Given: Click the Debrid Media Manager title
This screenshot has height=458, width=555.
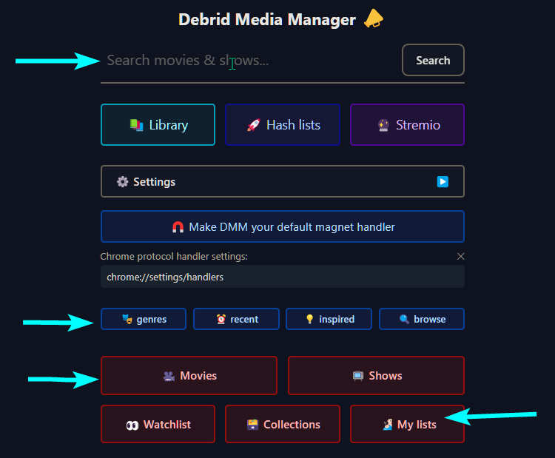Looking at the screenshot, I should point(267,19).
